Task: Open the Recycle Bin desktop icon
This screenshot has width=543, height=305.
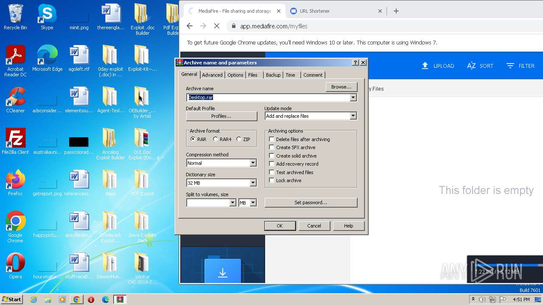Action: click(x=15, y=17)
